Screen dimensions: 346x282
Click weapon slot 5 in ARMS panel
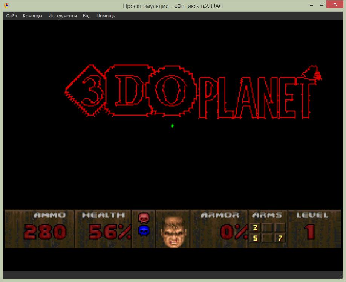[255, 238]
